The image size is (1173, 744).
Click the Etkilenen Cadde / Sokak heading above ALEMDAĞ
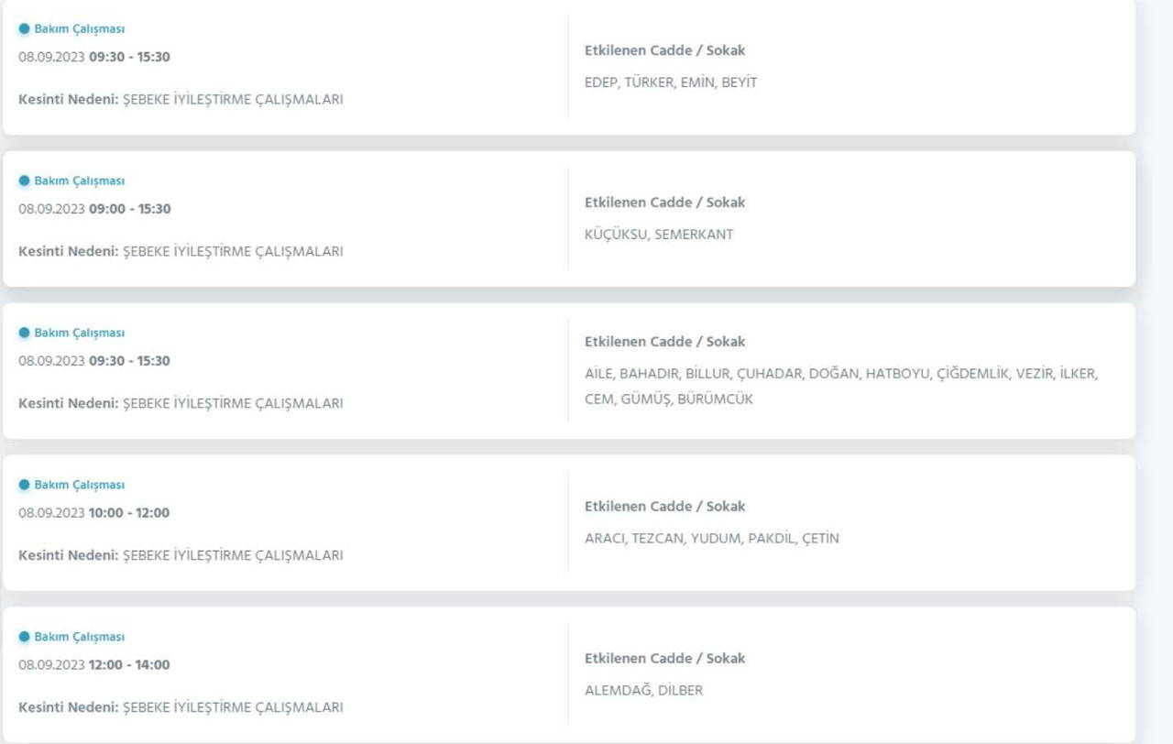[x=664, y=659]
